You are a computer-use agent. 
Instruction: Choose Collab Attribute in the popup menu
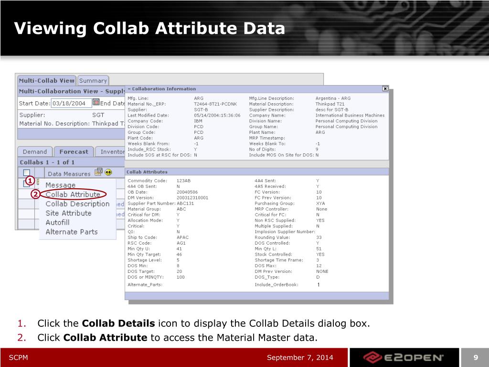pos(73,194)
